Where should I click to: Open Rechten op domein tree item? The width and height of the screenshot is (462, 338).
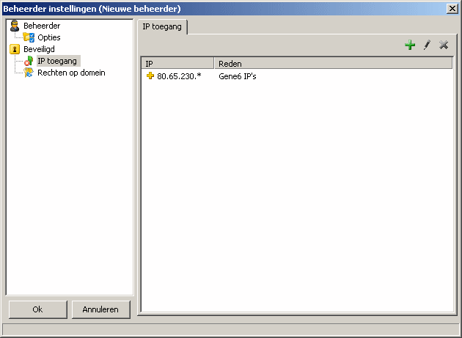(x=71, y=73)
